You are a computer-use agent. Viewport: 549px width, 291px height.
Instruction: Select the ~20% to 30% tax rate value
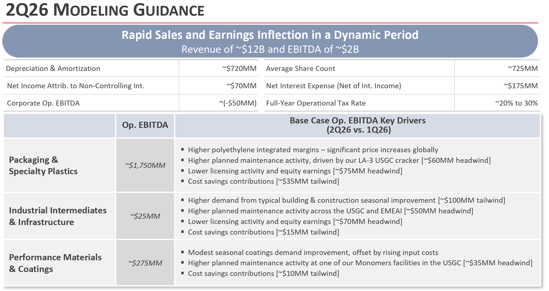pyautogui.click(x=516, y=103)
